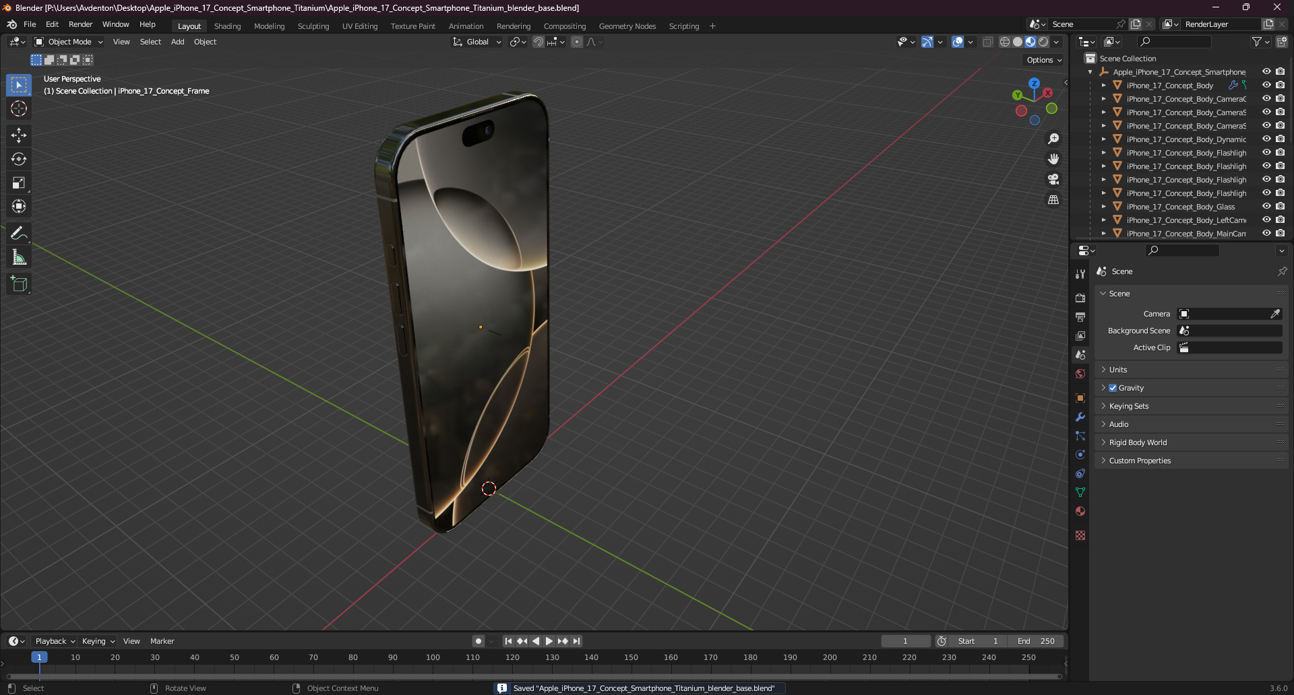
Task: Toggle snapping magnet in header
Action: pos(538,42)
